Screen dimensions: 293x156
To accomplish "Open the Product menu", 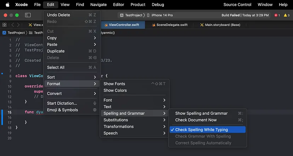I will (x=138, y=5).
